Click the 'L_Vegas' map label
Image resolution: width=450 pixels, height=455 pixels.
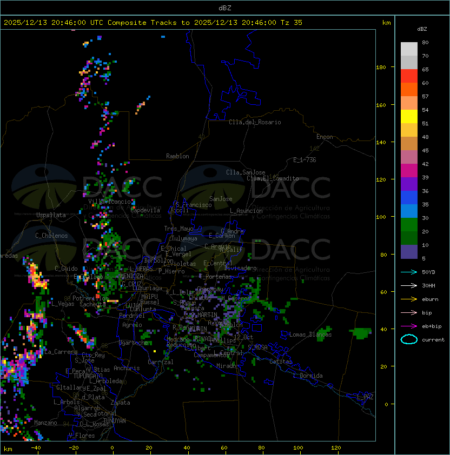(x=63, y=304)
